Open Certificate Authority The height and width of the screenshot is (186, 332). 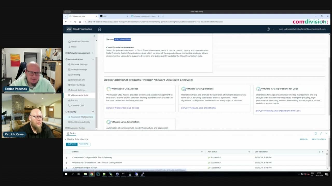81,122
